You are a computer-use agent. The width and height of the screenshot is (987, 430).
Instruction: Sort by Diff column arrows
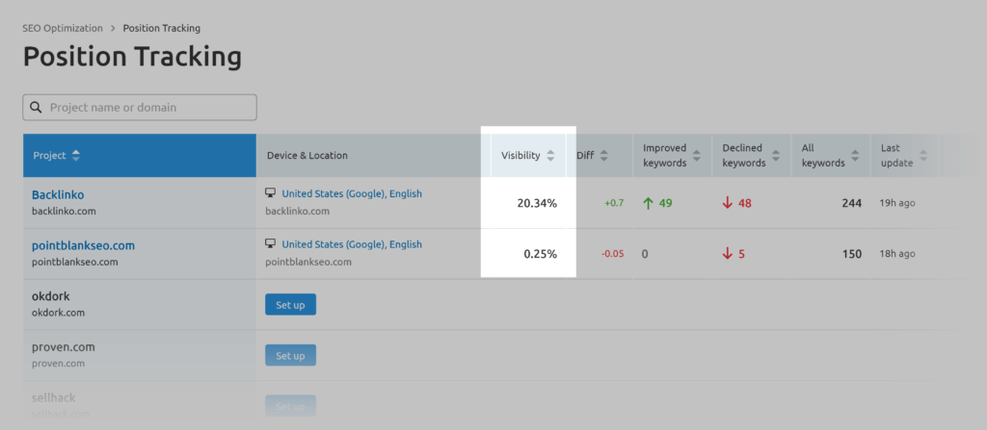604,156
